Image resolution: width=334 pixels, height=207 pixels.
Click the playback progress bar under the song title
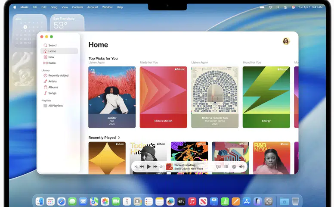[x=189, y=171]
